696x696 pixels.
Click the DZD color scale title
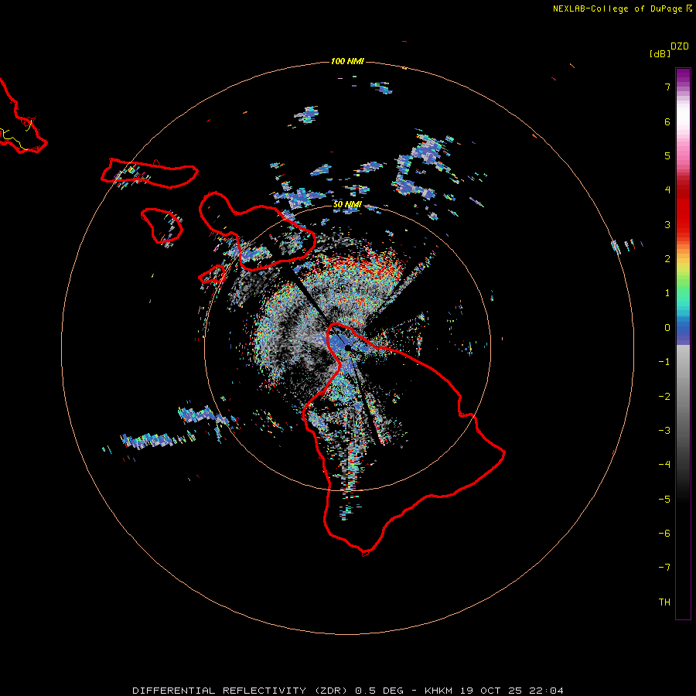click(x=680, y=46)
